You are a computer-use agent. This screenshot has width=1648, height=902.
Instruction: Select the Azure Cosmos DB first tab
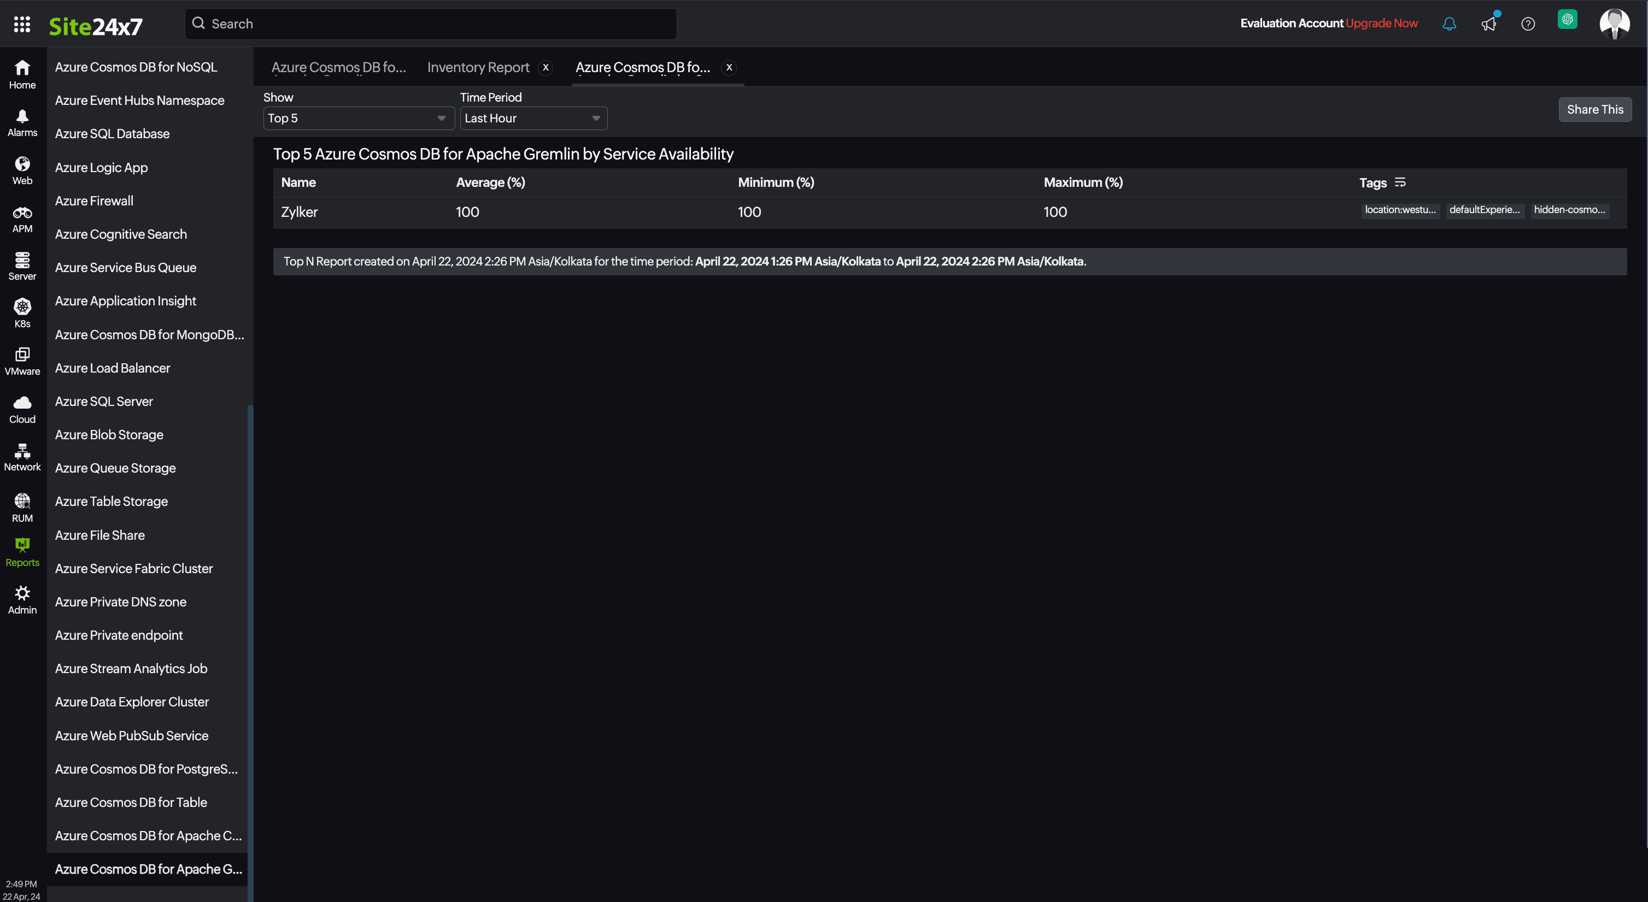[x=338, y=67]
